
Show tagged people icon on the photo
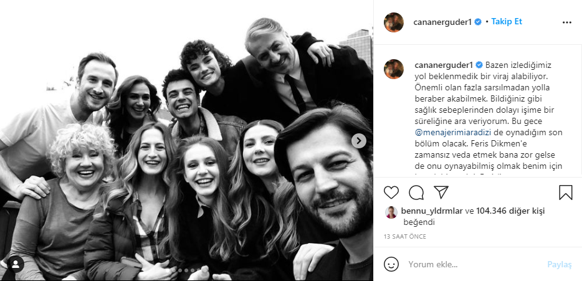click(16, 264)
